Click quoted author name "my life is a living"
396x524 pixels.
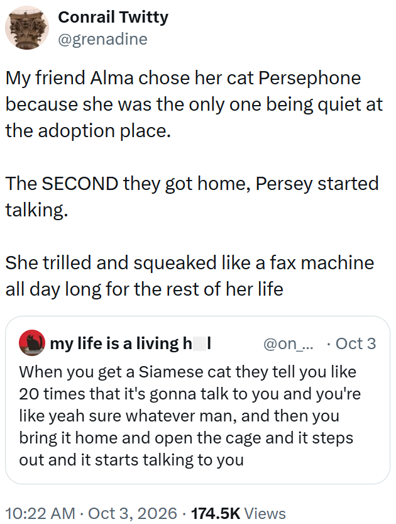pos(114,343)
